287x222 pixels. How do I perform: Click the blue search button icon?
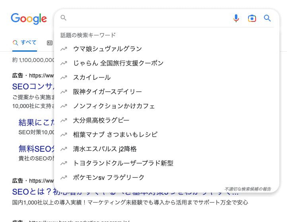(x=267, y=18)
